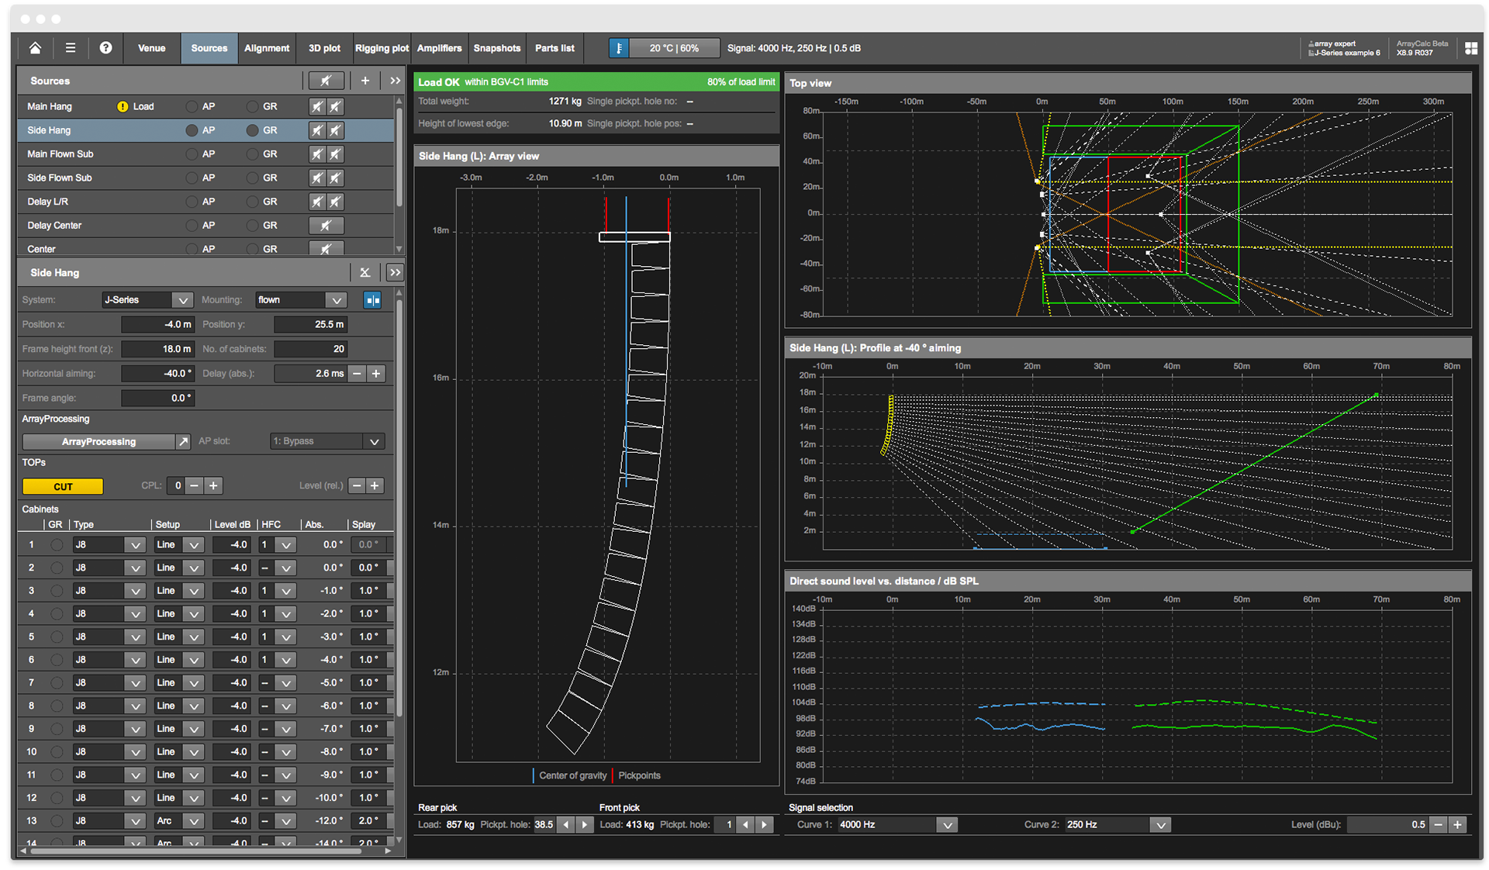
Task: Mute right speaker of Side Flown Sub
Action: (335, 178)
